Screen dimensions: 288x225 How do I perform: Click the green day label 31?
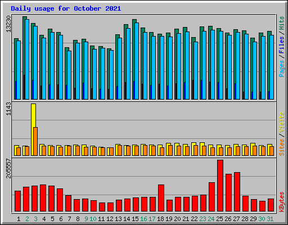(x=270, y=219)
